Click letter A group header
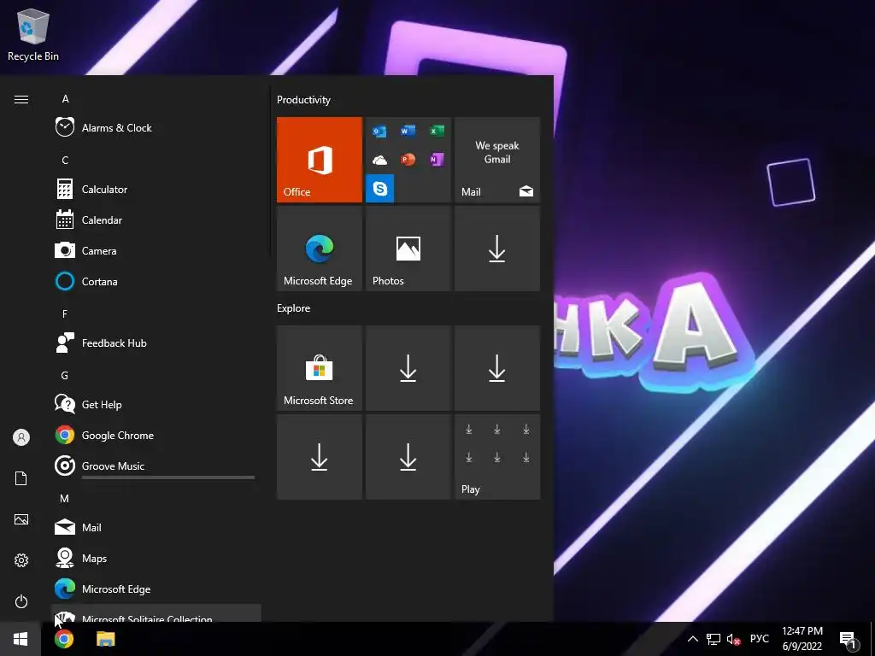The height and width of the screenshot is (656, 875). tap(65, 99)
